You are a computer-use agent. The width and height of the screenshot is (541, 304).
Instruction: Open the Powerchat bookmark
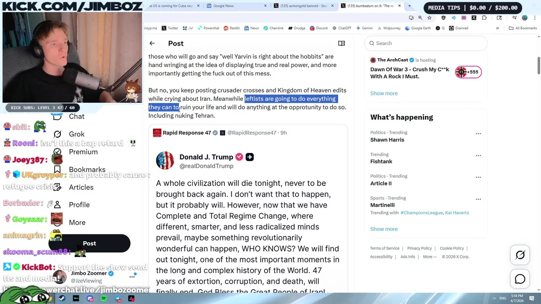(x=208, y=28)
